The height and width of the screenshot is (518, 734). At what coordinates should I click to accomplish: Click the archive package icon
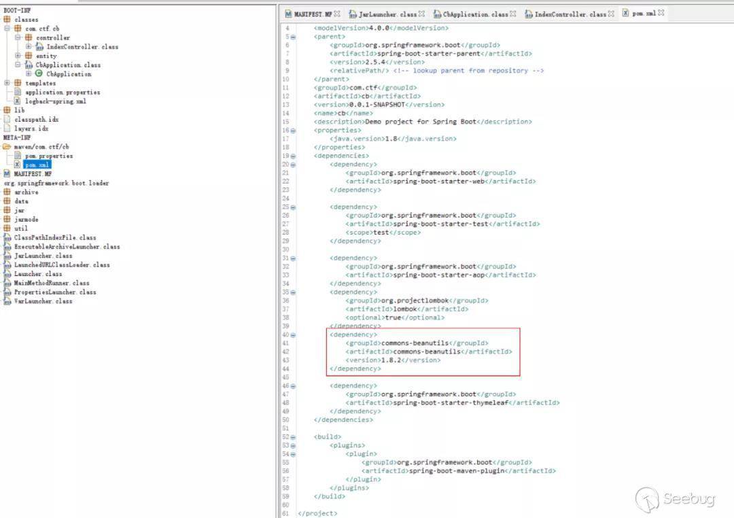[x=7, y=192]
